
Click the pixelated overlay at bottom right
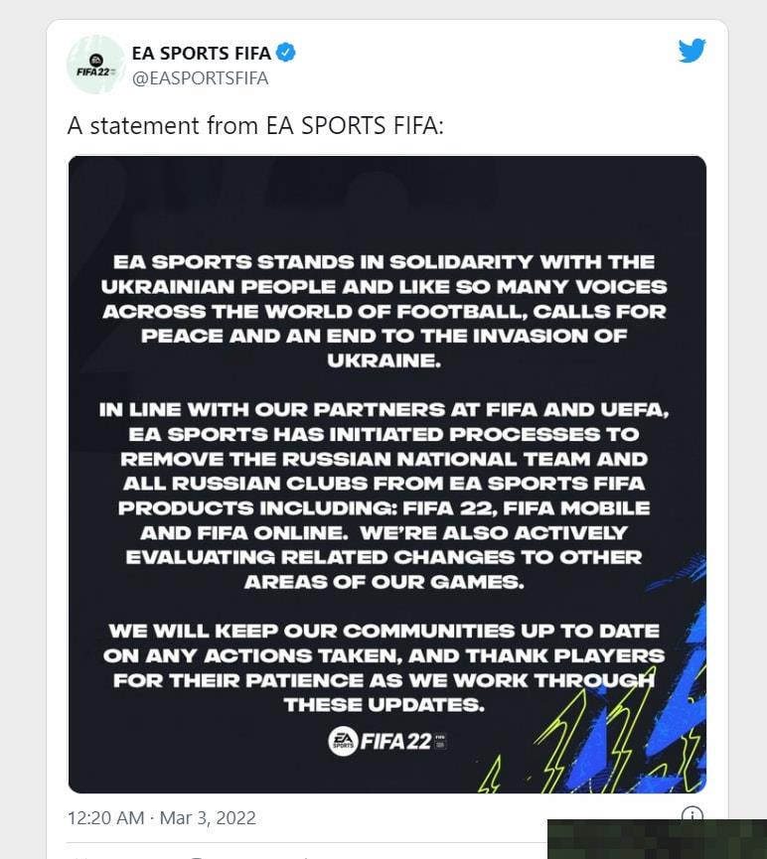pos(657,839)
